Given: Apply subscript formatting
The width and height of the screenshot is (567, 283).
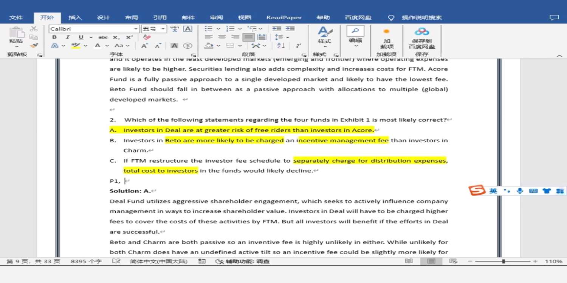Looking at the screenshot, I should pyautogui.click(x=116, y=37).
